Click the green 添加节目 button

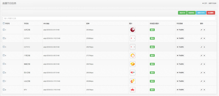click(182, 13)
